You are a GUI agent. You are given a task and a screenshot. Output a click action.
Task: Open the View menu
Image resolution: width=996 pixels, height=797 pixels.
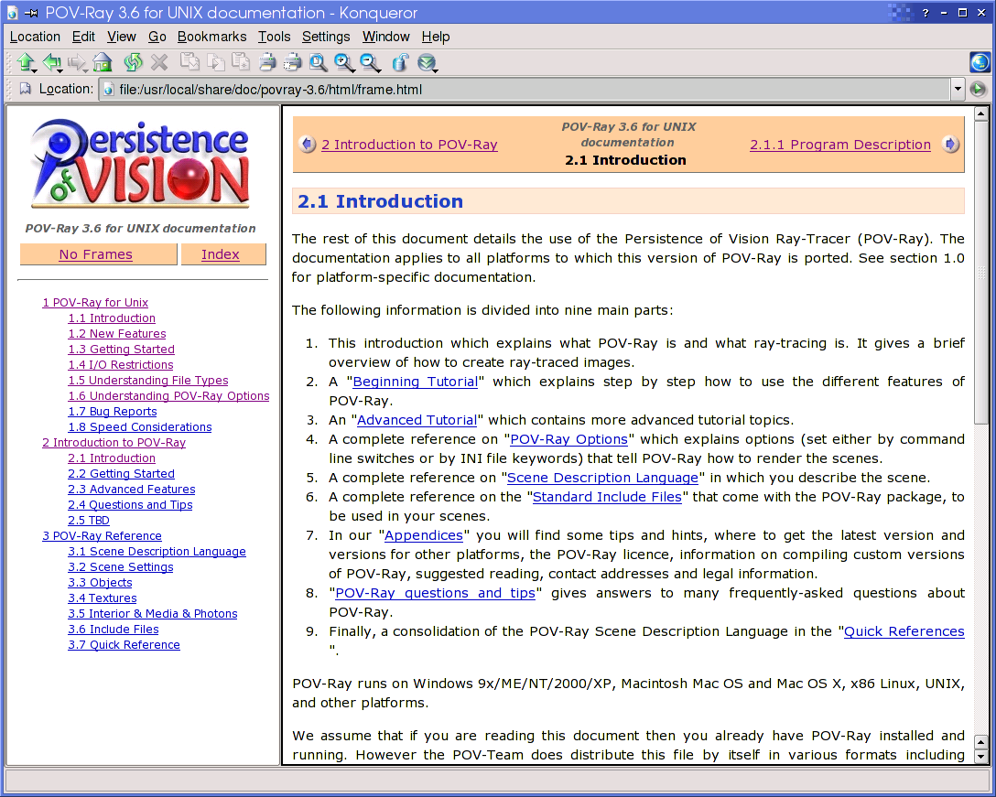click(x=122, y=37)
